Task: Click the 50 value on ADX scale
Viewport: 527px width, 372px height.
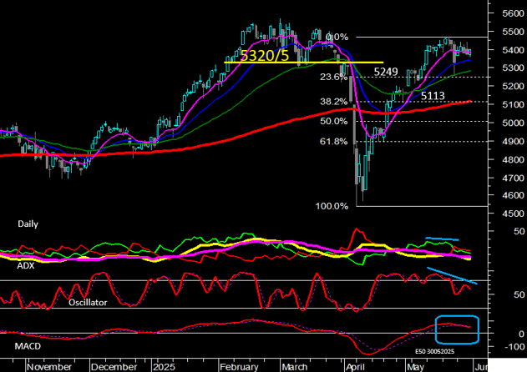Action: (519, 231)
